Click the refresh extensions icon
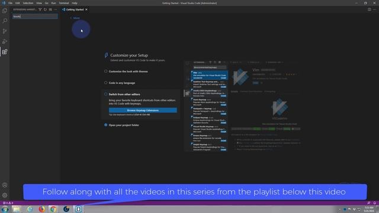Viewport: 379px width, 213px height. [x=45, y=9]
